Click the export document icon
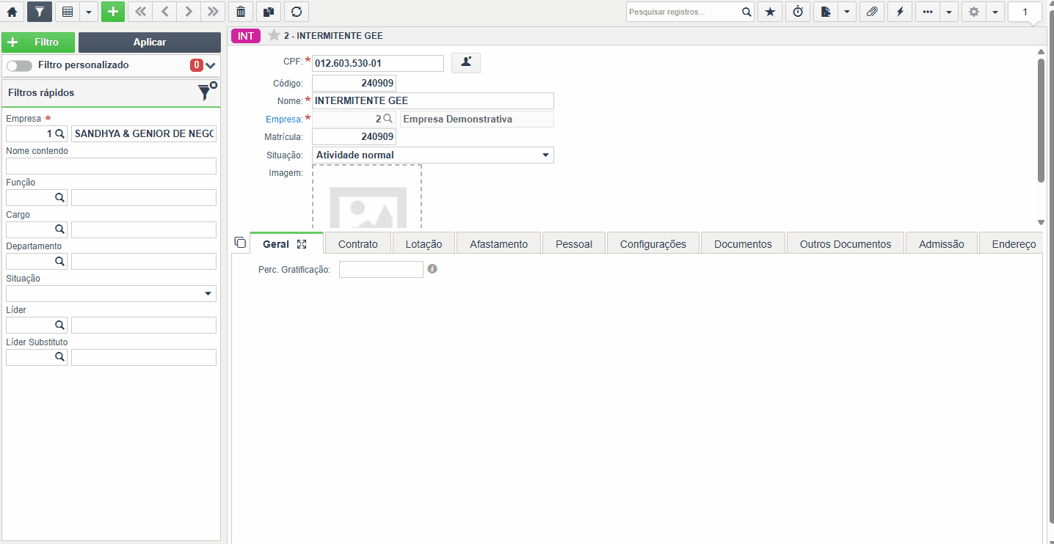The width and height of the screenshot is (1054, 544). tap(826, 12)
